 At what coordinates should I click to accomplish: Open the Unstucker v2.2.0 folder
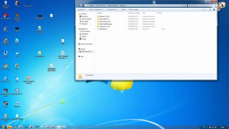tap(104, 26)
